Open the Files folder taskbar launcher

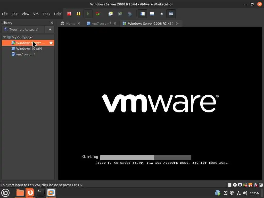click(x=20, y=193)
